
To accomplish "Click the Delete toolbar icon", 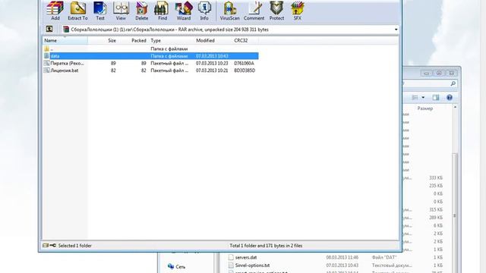I will tap(142, 11).
